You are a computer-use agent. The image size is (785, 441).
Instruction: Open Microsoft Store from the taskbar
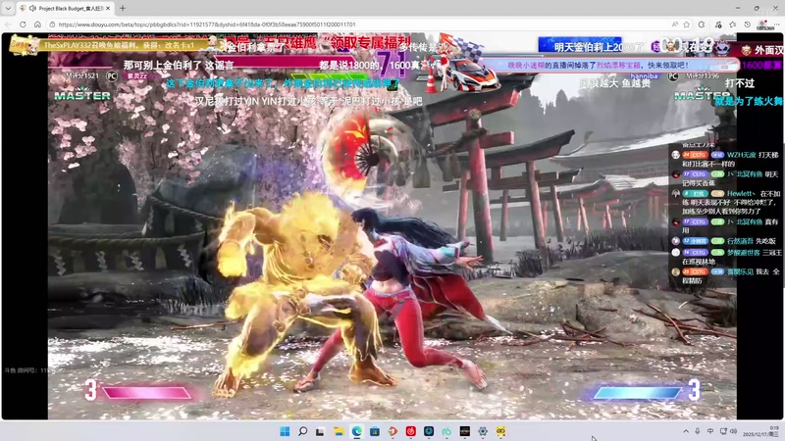coord(375,431)
